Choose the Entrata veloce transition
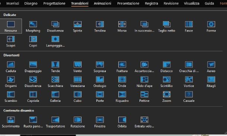227x136 pixels. click(144, 122)
